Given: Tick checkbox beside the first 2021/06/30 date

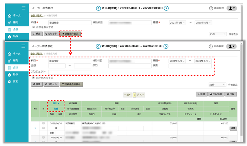Looking at the screenshot, I should pyautogui.click(x=44, y=123).
